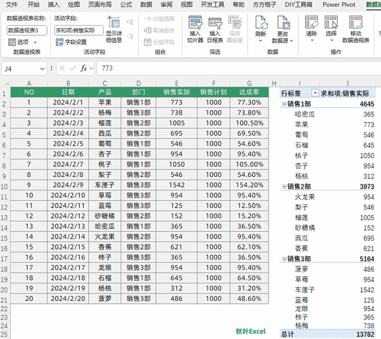The width and height of the screenshot is (381, 339).
Task: Click the 销售实际 header cell
Action: [176, 92]
